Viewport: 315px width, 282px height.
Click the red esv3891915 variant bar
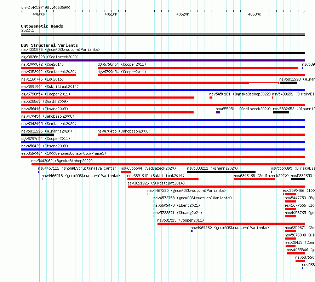click(x=163, y=179)
